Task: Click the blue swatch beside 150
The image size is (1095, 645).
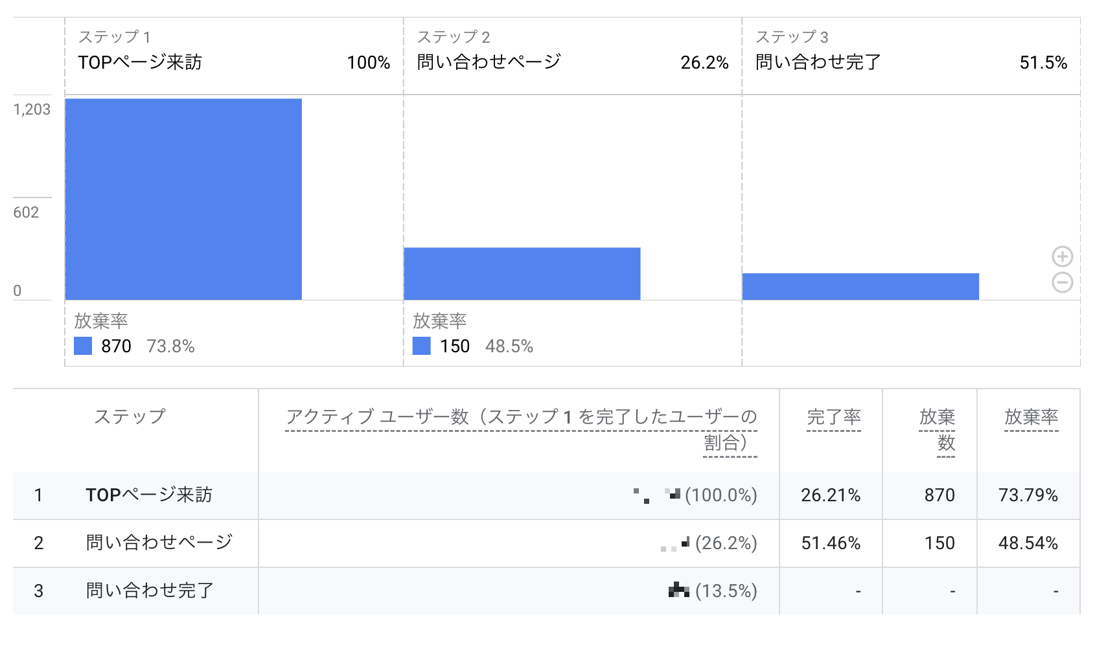Action: (422, 346)
